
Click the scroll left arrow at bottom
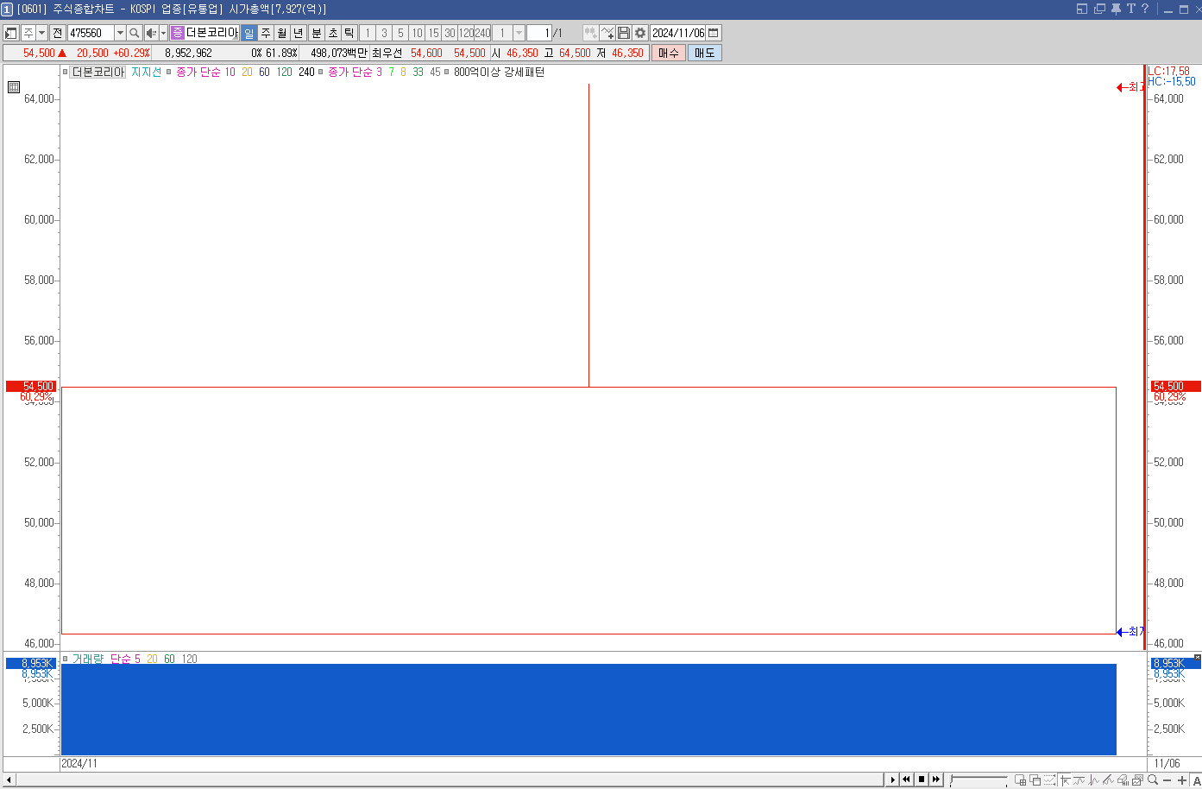tap(9, 780)
